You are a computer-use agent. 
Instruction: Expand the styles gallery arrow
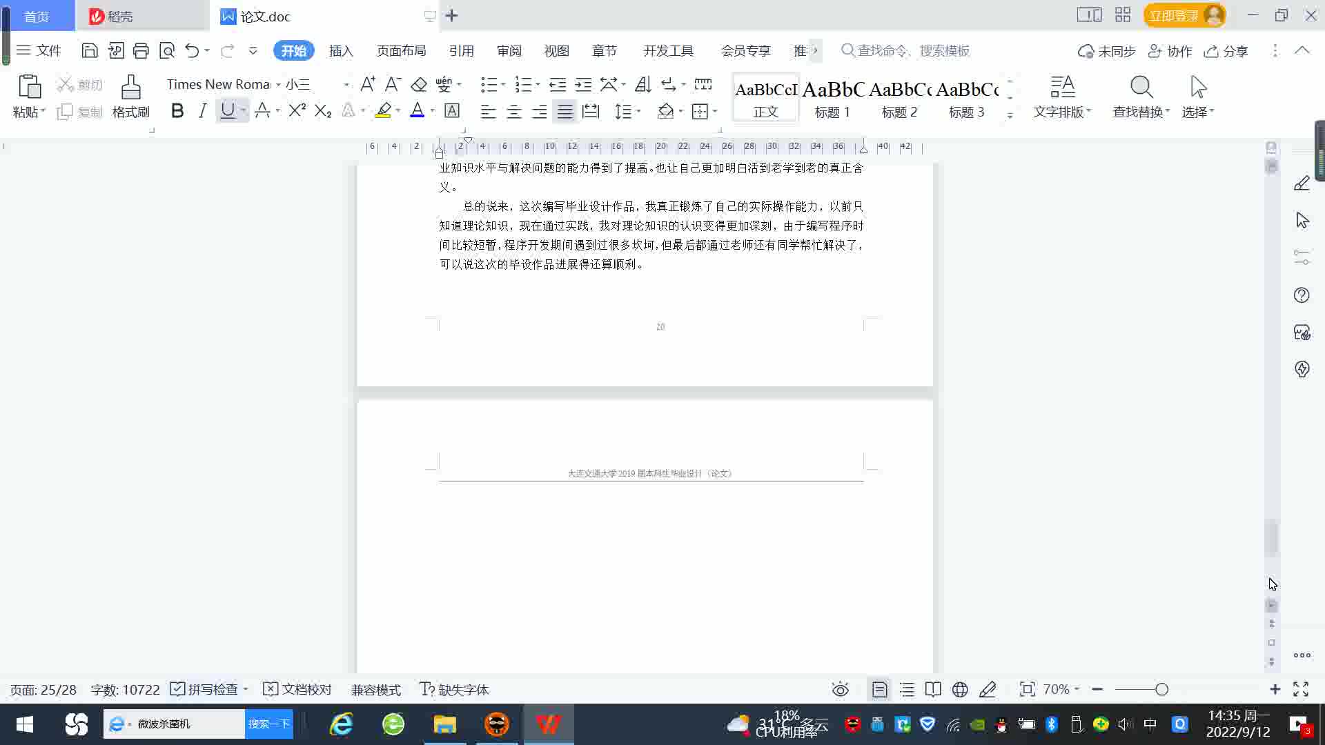[1010, 115]
